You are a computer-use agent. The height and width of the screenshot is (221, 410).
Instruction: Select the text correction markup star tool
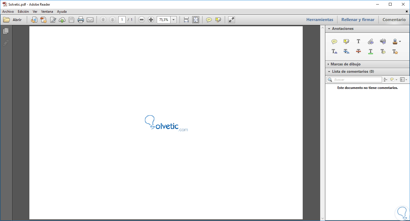pyautogui.click(x=395, y=51)
